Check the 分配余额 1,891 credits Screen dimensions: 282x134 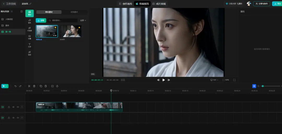click(234, 4)
